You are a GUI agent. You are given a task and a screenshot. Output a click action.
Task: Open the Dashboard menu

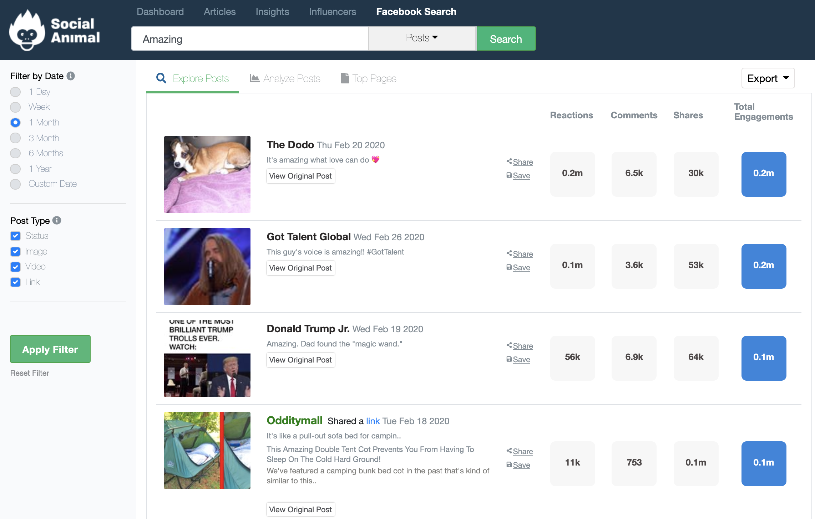point(160,12)
